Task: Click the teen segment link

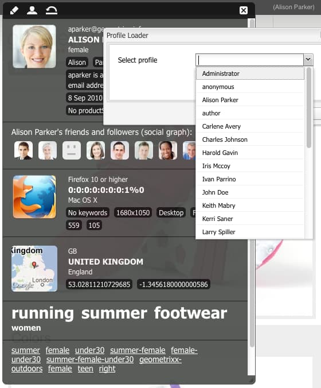Action: click(85, 368)
